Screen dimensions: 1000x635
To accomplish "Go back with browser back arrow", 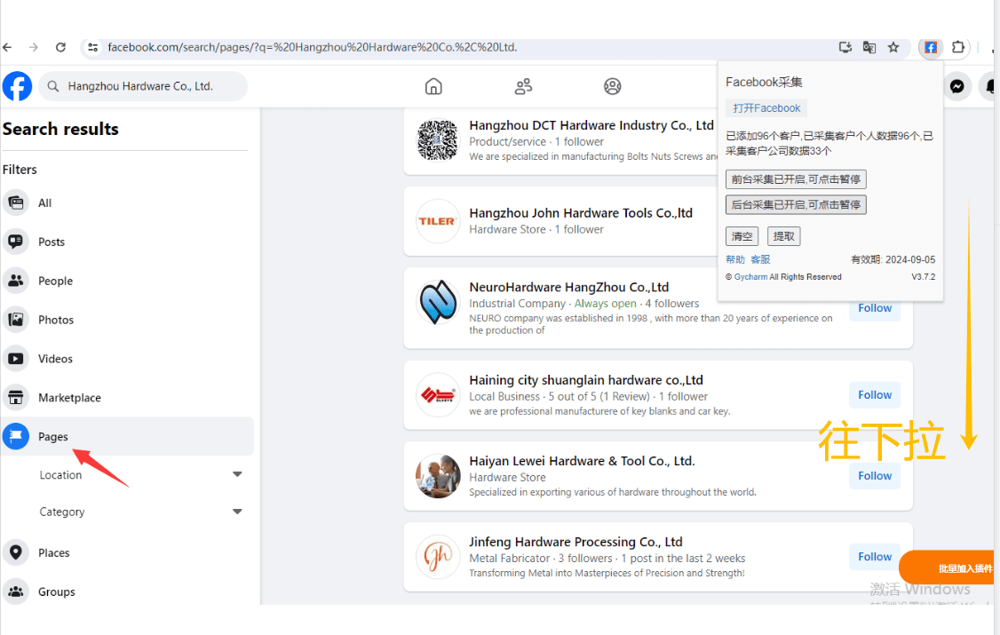I will click(8, 47).
